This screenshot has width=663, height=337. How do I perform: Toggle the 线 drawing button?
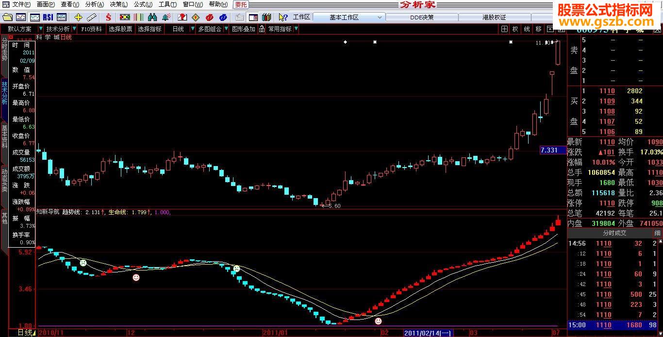pyautogui.click(x=527, y=29)
